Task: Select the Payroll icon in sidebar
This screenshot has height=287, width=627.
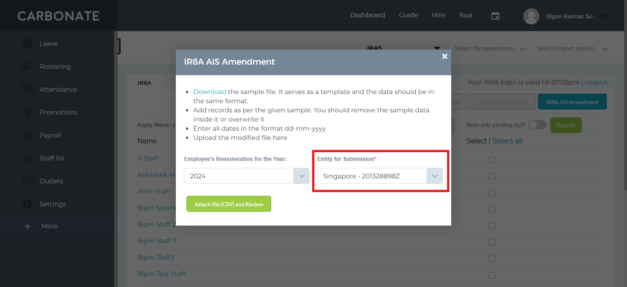Action: (x=28, y=135)
